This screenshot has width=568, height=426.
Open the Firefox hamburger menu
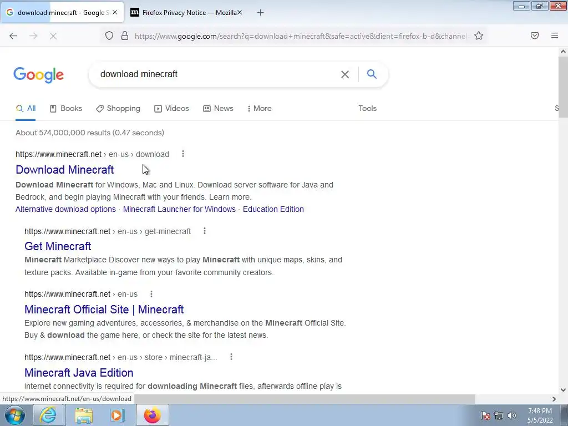[x=555, y=35]
